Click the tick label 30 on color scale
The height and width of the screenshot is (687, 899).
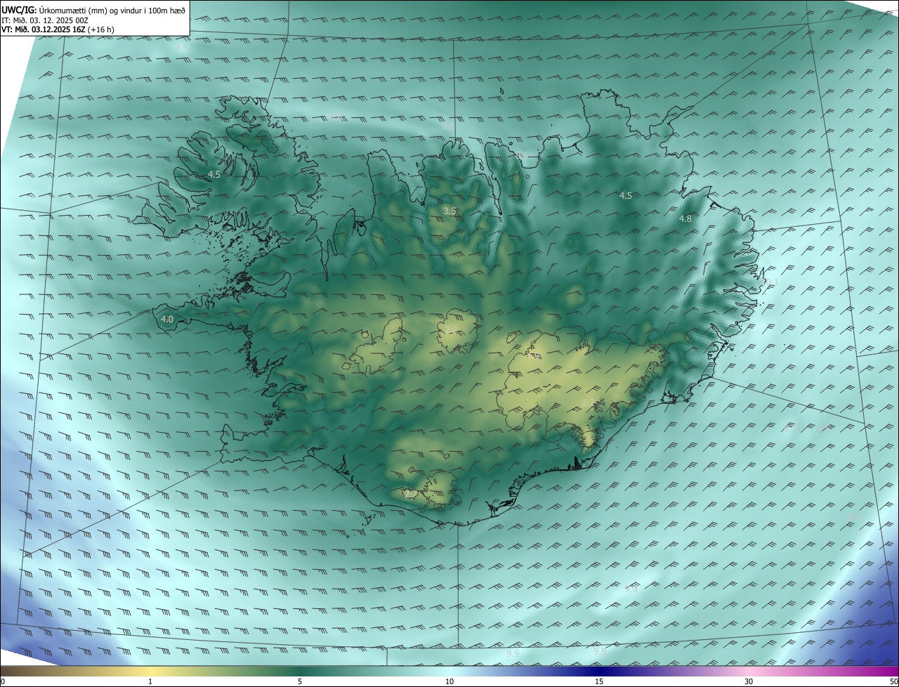point(749,681)
